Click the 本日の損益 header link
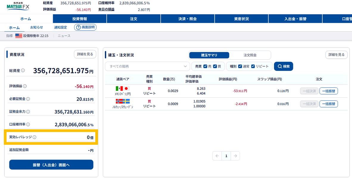Viewport: 352px width, 178px height. tap(106, 9)
